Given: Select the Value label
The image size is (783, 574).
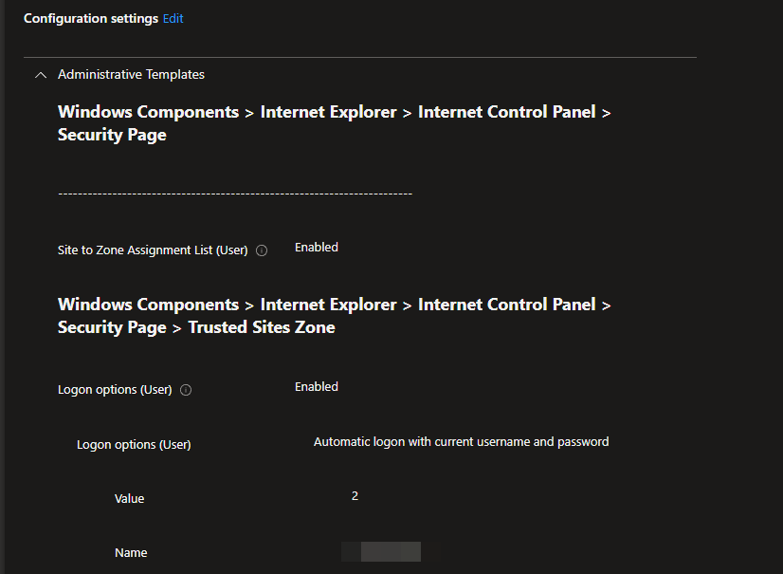Looking at the screenshot, I should (129, 499).
